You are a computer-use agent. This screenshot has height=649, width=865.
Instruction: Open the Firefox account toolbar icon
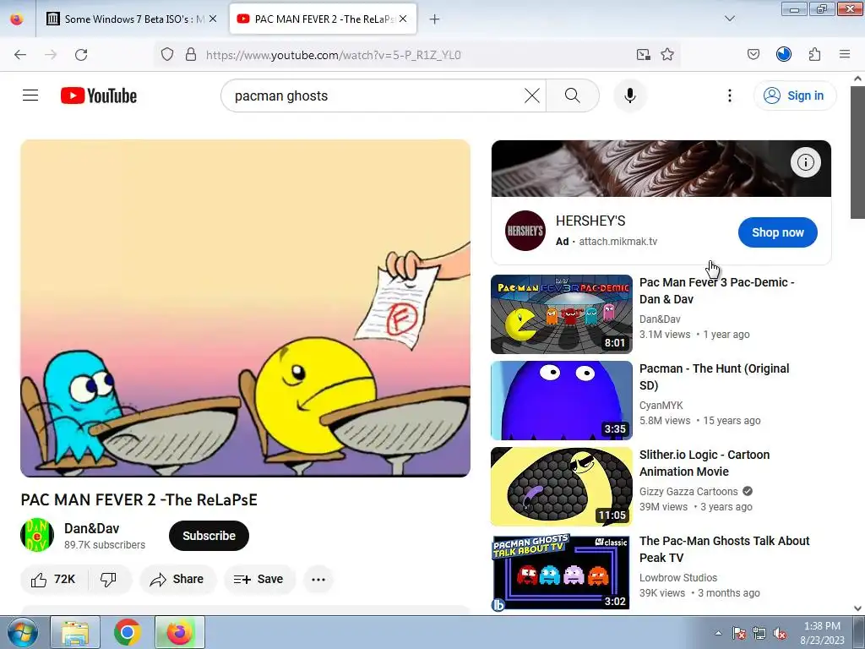(x=784, y=55)
